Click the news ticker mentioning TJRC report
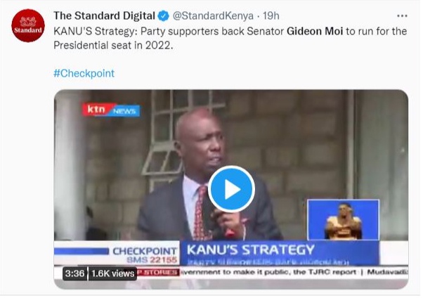 pos(294,272)
